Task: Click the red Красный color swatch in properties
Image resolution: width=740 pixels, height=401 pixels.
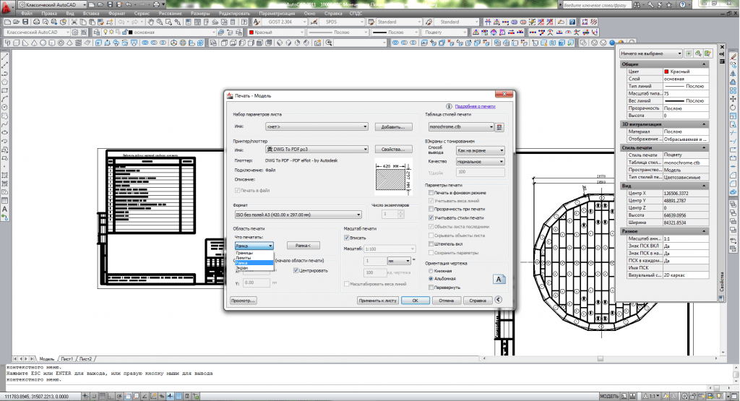Action: [x=666, y=72]
